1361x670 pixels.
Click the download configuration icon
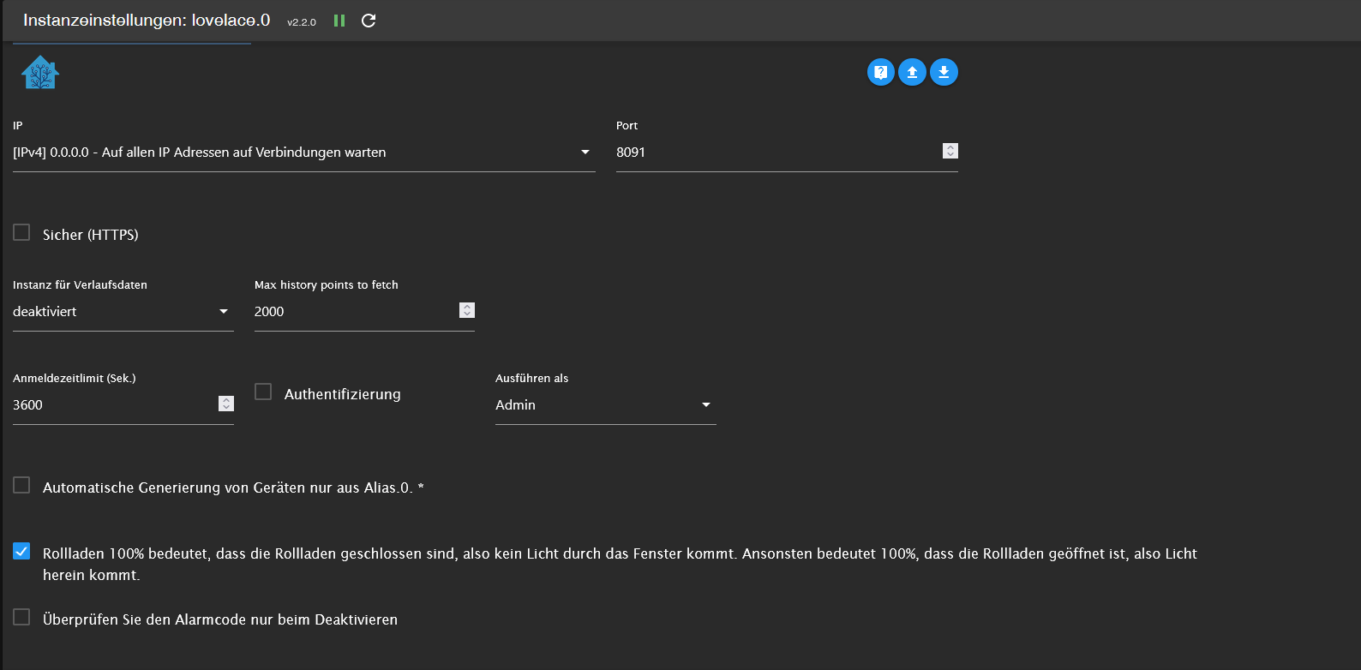pos(944,72)
